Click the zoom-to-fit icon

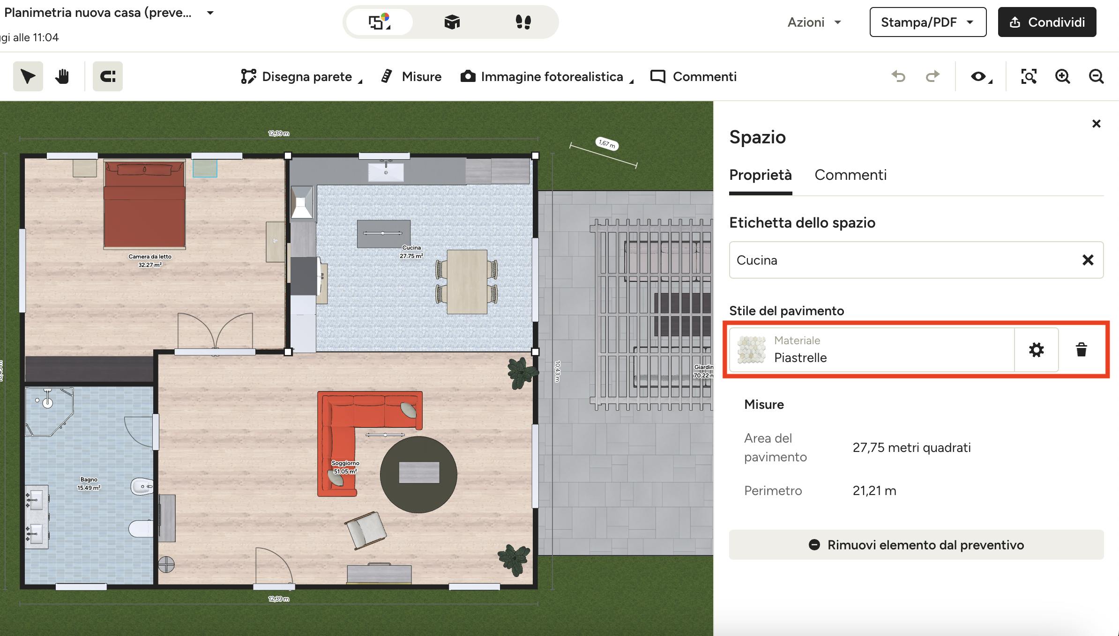point(1029,76)
